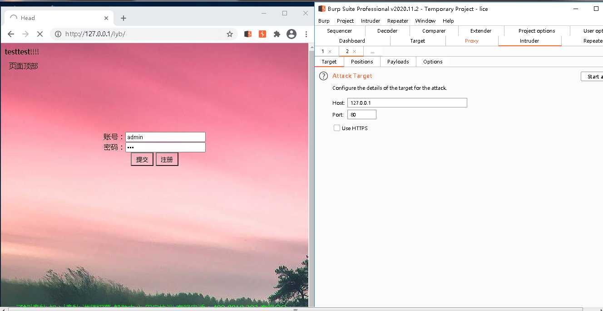Open Chrome profile avatar
Viewport: 603px width, 311px height.
[292, 34]
